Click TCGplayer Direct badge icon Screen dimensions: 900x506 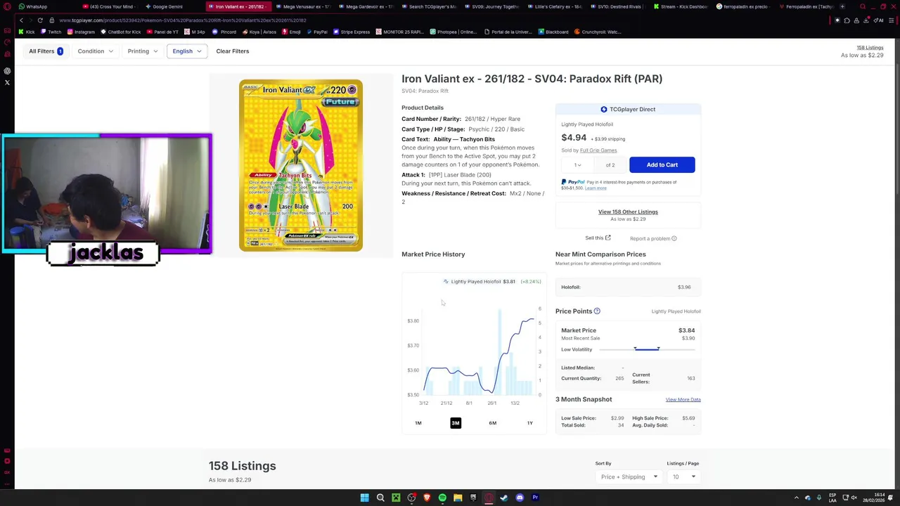tap(604, 110)
